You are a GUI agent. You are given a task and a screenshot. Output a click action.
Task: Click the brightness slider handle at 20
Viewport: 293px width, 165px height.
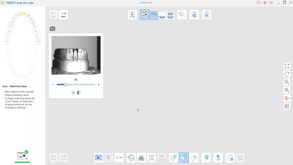pos(65,84)
